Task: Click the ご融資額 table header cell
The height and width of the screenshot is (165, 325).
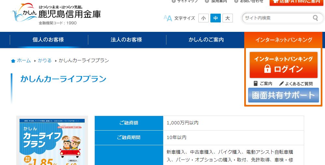Action: point(129,123)
